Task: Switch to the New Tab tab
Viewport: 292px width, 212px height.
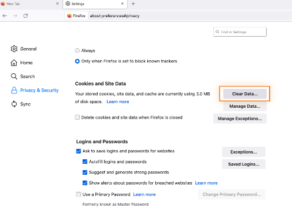Action: [x=29, y=3]
